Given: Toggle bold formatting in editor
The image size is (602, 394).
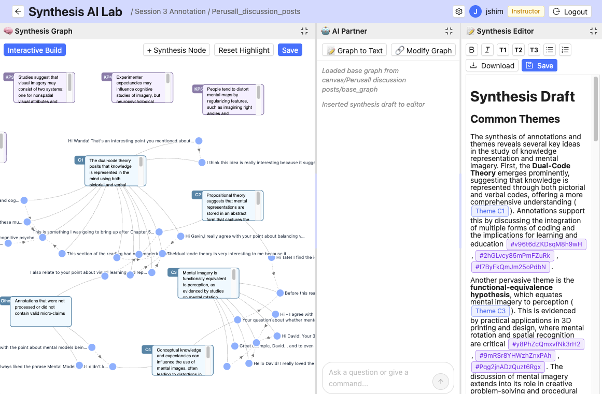Looking at the screenshot, I should [472, 50].
